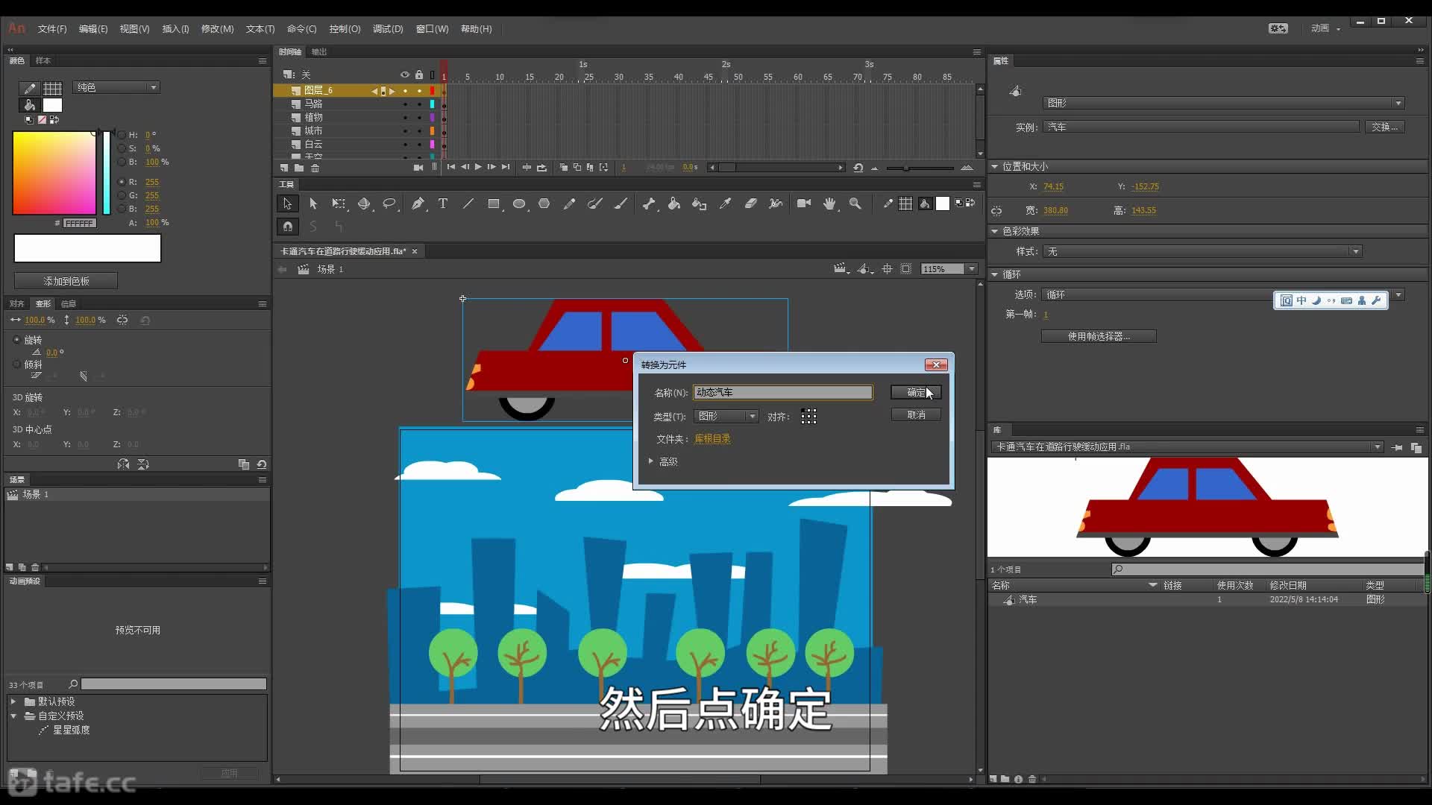Select the Lasso tool
Viewport: 1432px width, 805px height.
[x=389, y=203]
